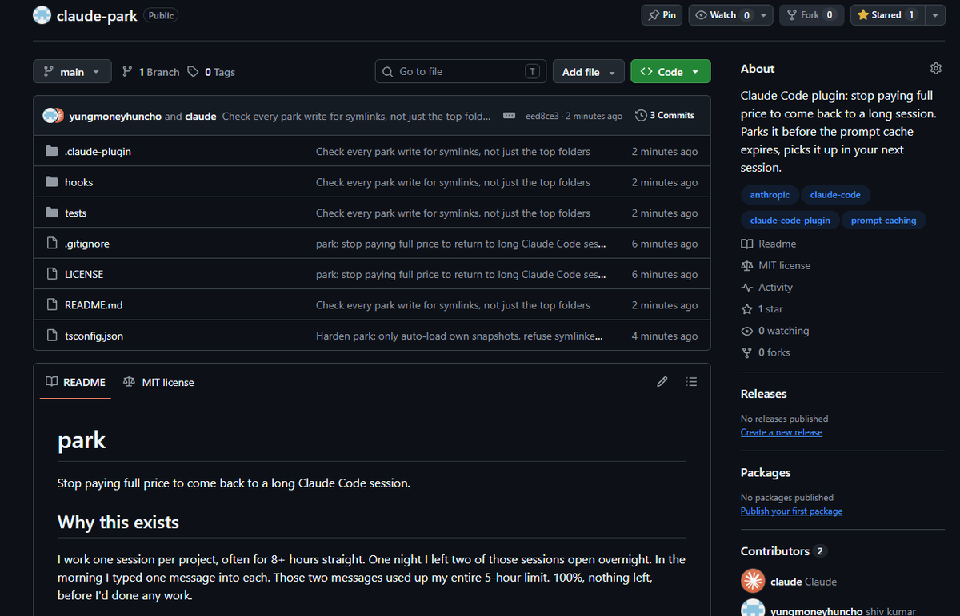Open the 1 Branch link
Viewport: 960px width, 616px height.
click(150, 72)
